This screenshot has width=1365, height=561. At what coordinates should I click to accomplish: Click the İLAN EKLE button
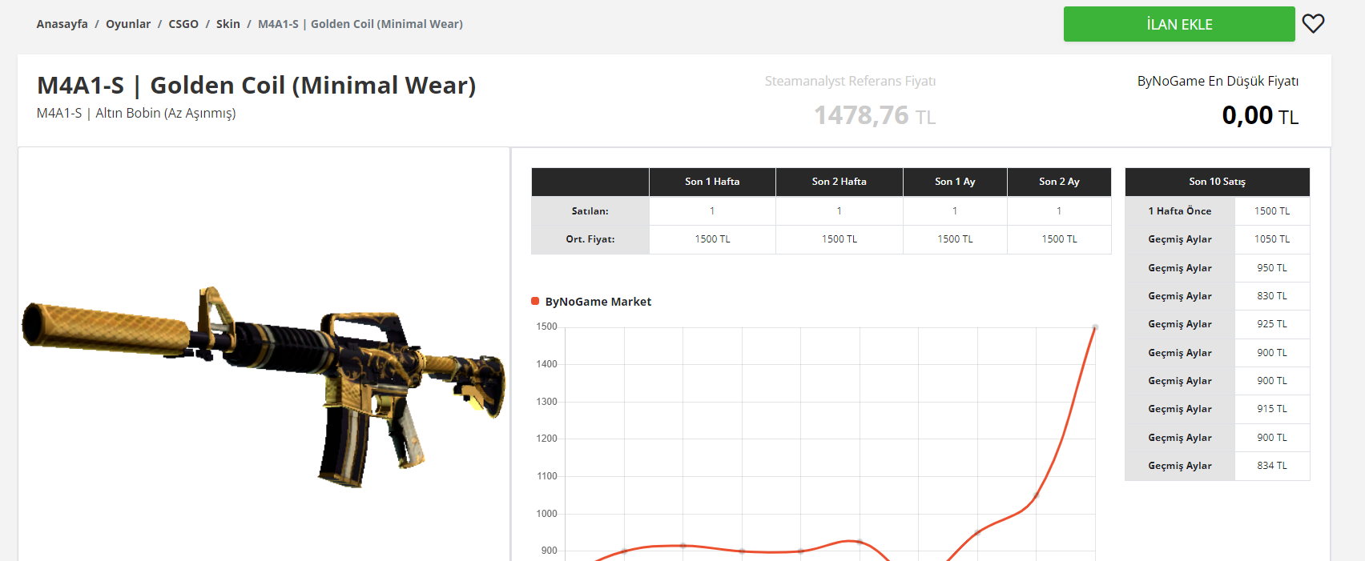point(1179,24)
